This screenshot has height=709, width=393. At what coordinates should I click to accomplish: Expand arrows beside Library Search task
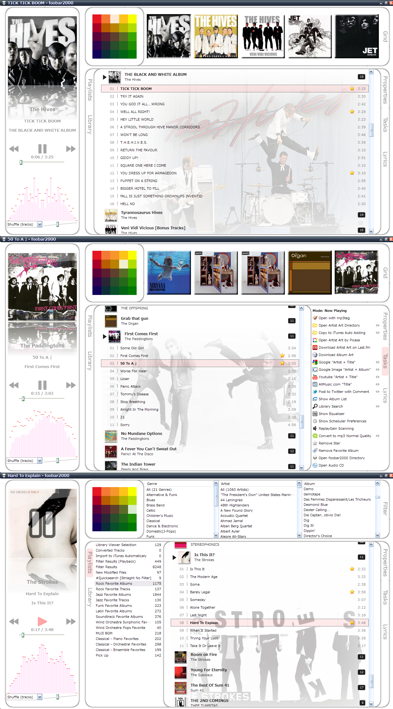tap(378, 406)
